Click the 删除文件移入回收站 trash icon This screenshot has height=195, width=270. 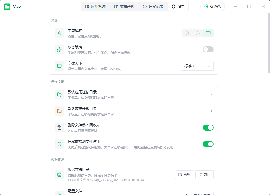[59, 127]
